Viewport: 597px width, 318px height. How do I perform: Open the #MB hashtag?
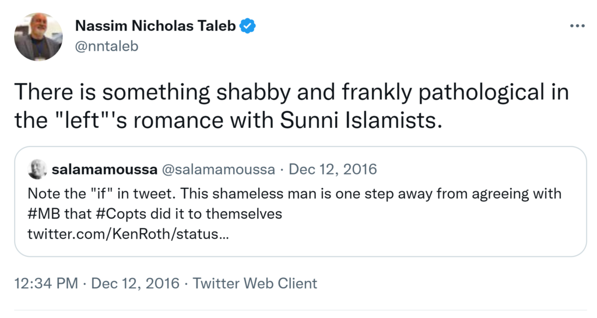tap(41, 213)
